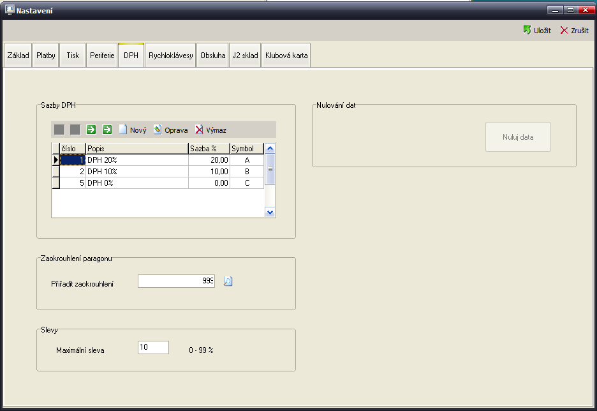Viewport: 597px width, 411px height.
Task: Maximize the Nastavení window
Action: 570,10
